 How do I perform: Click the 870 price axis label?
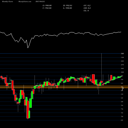point(122,94)
